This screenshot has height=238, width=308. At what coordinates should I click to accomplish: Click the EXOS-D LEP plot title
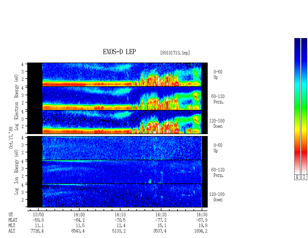tap(119, 52)
